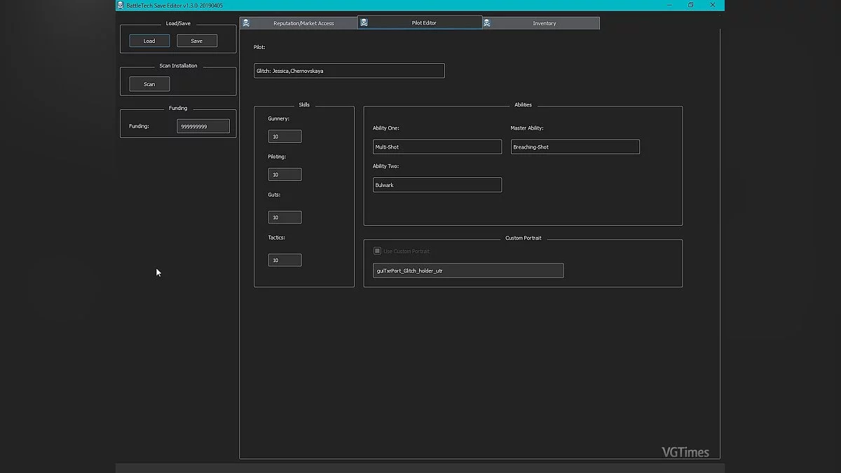Click the Load button
This screenshot has width=841, height=473.
click(x=149, y=41)
